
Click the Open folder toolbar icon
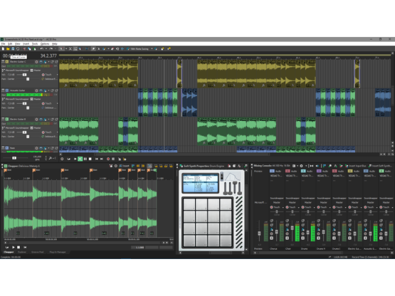[x=8, y=49]
